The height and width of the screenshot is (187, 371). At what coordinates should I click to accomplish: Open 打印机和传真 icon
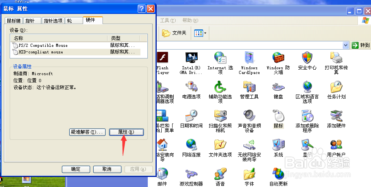336,58
